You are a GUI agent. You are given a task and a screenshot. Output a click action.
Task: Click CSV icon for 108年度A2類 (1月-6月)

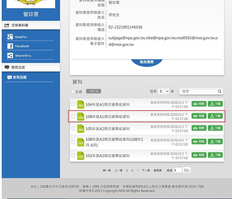coord(81,142)
